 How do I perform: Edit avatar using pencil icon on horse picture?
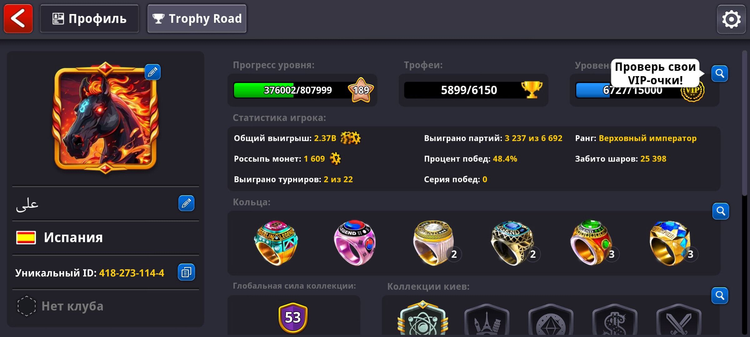pyautogui.click(x=152, y=72)
